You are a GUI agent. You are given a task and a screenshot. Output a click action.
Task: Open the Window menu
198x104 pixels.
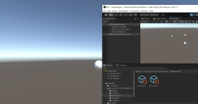point(144,11)
